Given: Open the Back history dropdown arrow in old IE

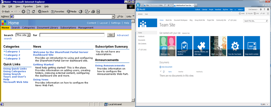Looking at the screenshot, I should [x=12, y=12].
